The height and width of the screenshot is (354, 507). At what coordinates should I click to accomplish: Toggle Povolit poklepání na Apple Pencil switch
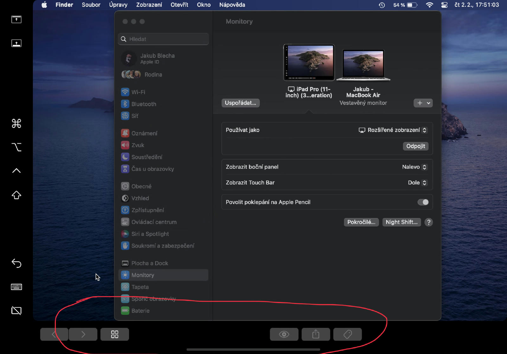(x=423, y=202)
